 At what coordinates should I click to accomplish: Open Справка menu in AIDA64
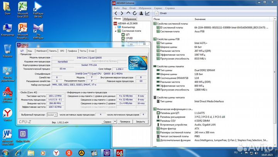170,8
